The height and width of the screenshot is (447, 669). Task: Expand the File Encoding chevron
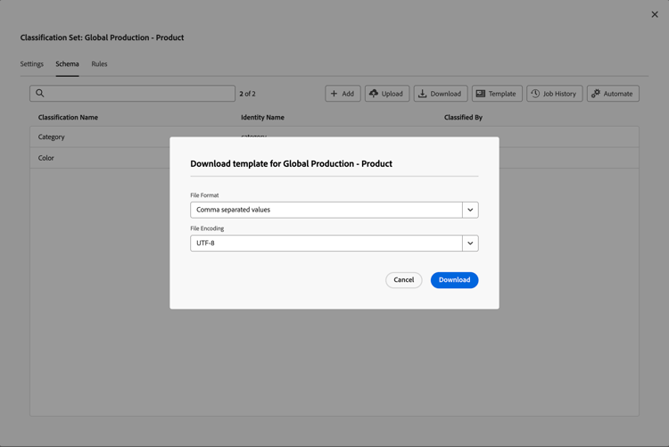[470, 243]
